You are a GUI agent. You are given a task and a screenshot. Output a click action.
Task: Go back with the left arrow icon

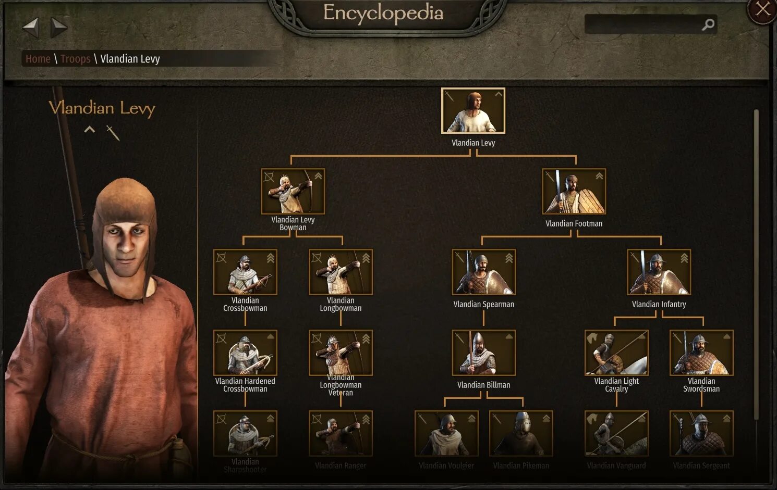(31, 28)
